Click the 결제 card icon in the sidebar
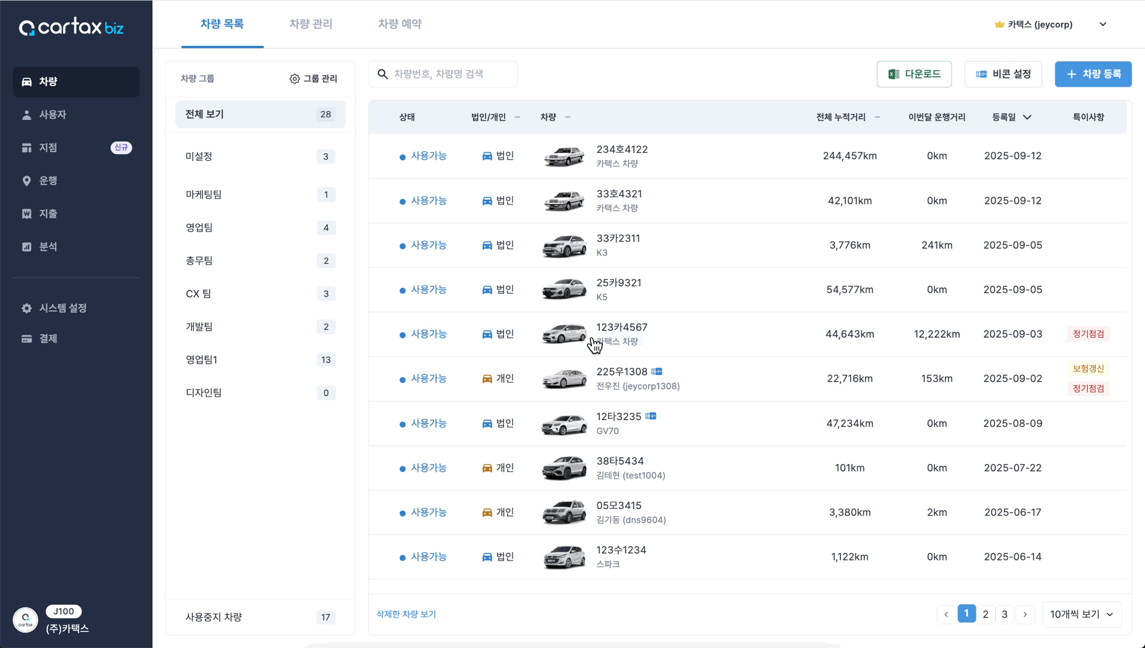 [26, 339]
